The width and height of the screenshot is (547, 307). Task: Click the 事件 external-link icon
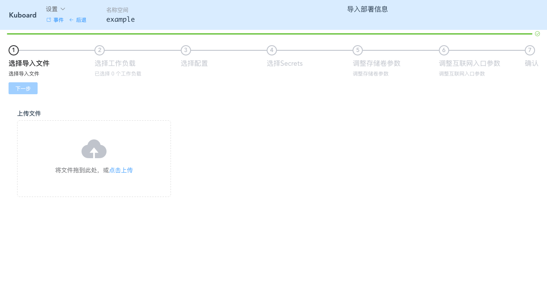tap(48, 20)
